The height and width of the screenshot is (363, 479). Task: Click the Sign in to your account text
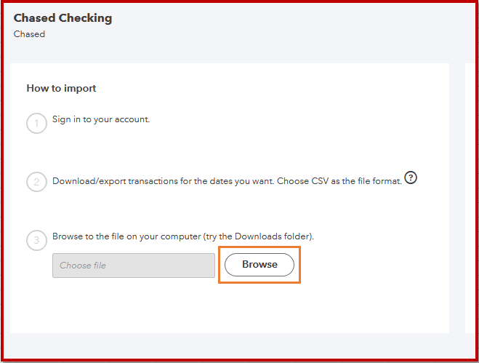101,119
